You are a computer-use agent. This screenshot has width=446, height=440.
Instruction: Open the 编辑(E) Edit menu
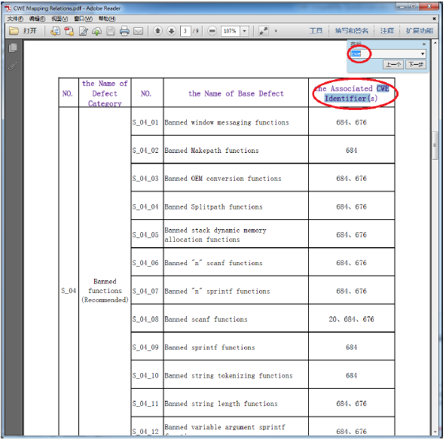click(37, 19)
